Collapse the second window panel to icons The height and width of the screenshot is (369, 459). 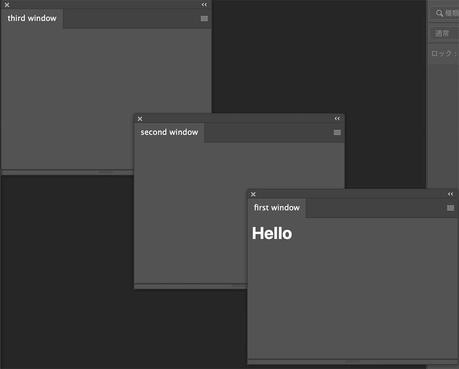click(337, 118)
